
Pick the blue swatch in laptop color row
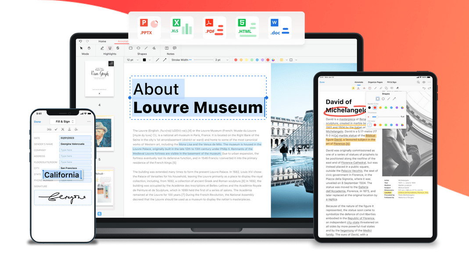[x=257, y=60]
